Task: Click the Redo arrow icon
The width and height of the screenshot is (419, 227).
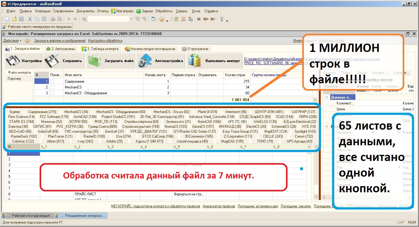Action: 76,19
